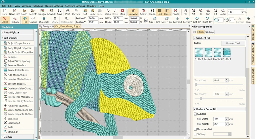Click the Player icon

coord(175,11)
